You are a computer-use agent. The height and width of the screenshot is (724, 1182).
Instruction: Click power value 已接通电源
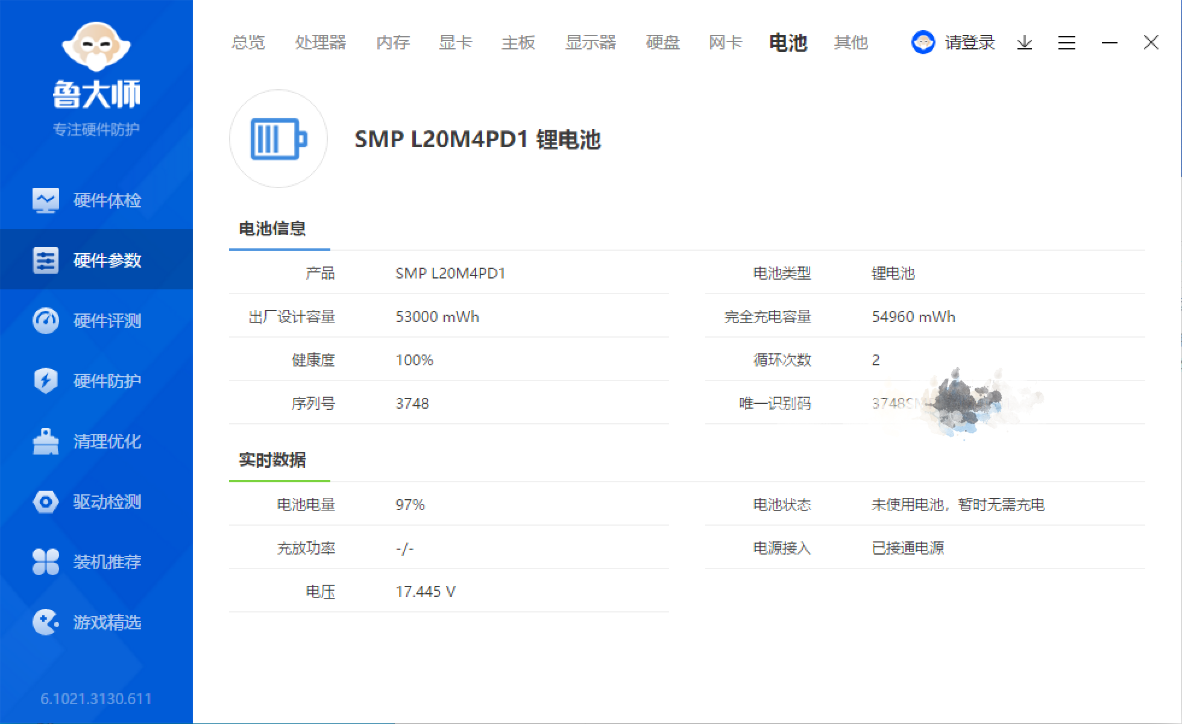[908, 548]
